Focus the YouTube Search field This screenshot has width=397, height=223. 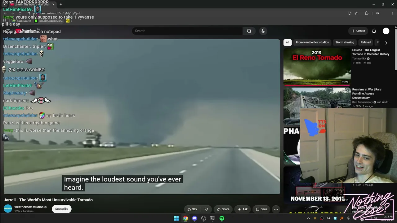click(x=187, y=31)
